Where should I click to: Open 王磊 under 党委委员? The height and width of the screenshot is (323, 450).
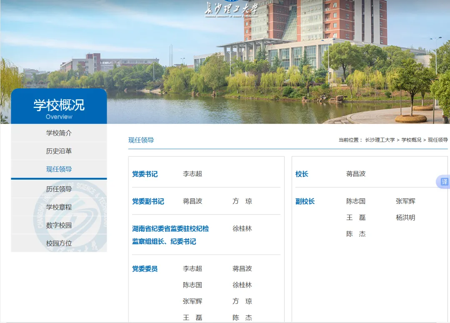pos(192,318)
